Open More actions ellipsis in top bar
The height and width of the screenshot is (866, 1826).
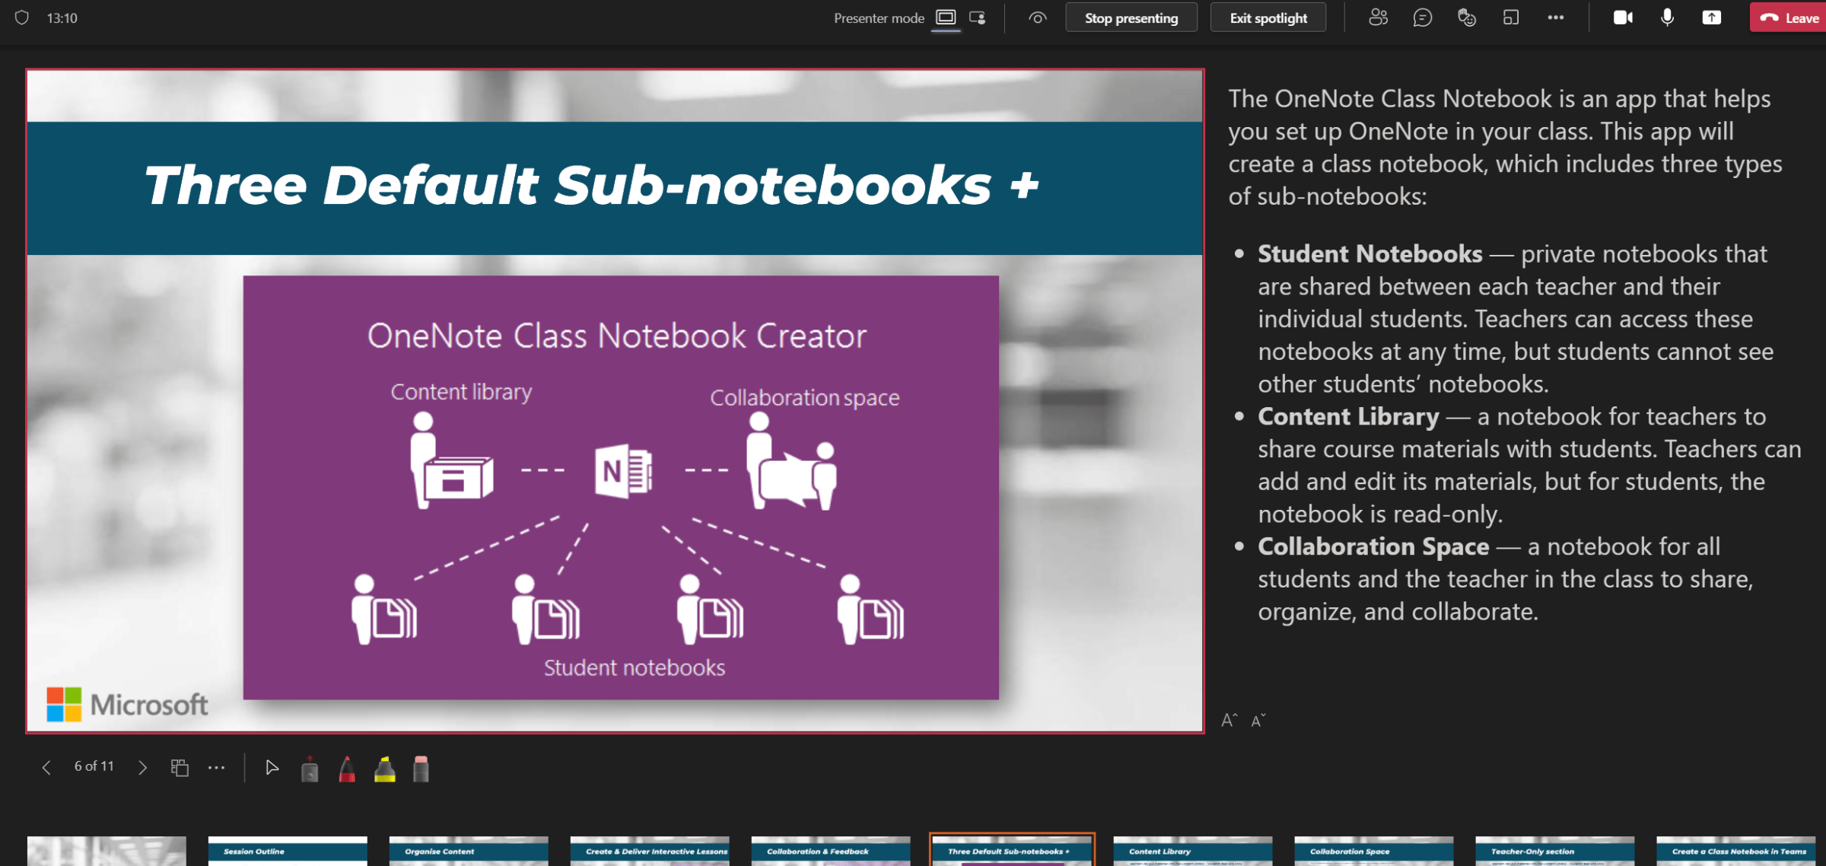pos(1555,18)
